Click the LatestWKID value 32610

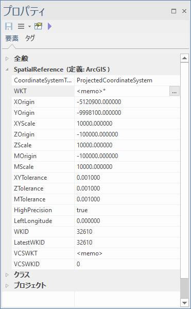(x=84, y=243)
